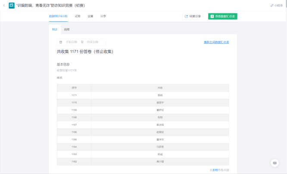Viewport: 287px width, 174px height.
Task: Open the 试卷 tab
Action: tap(78, 16)
